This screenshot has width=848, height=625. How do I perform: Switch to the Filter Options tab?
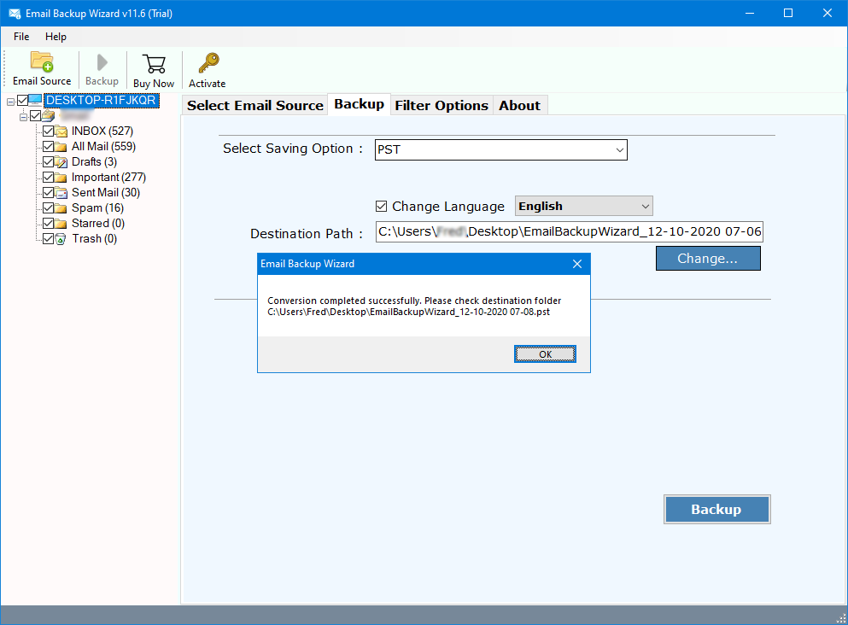(442, 105)
